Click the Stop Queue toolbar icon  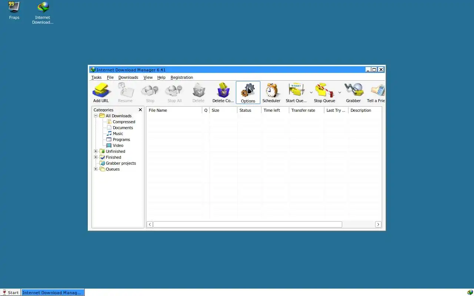(324, 92)
